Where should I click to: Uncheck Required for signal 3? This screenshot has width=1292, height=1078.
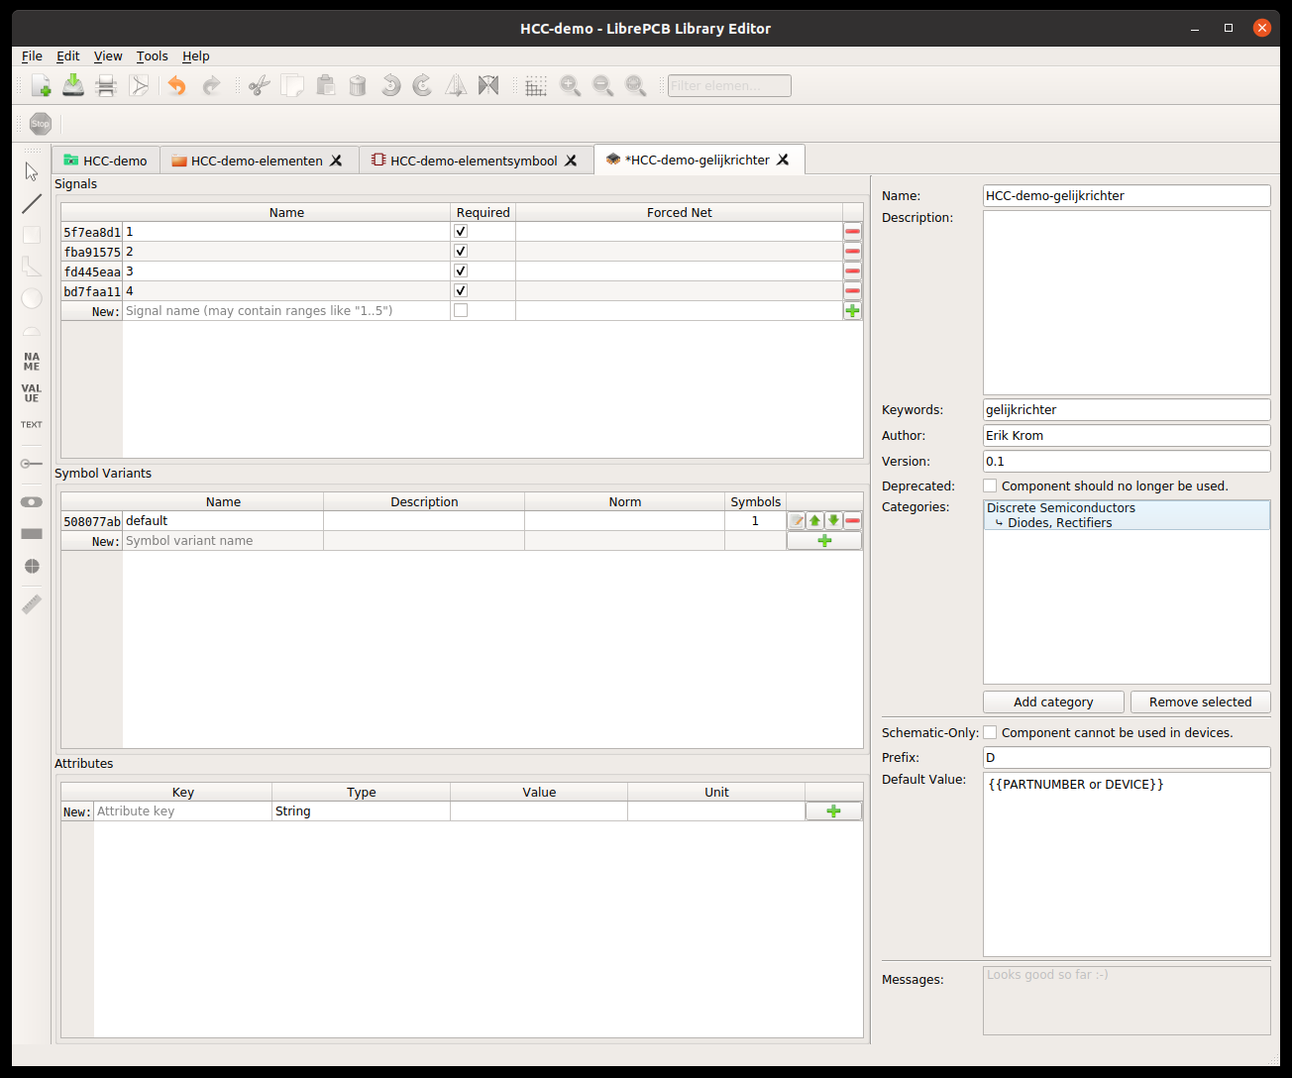point(461,271)
